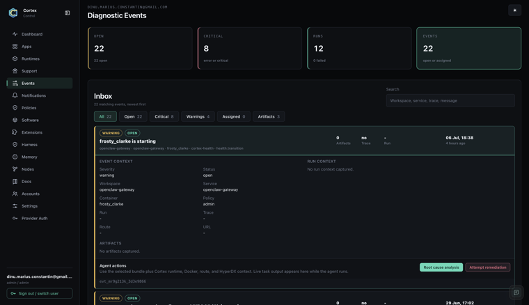
Task: Click the Root cause analysis button
Action: click(441, 267)
